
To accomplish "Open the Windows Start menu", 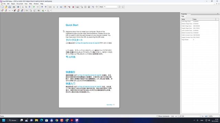I will pos(4,120).
